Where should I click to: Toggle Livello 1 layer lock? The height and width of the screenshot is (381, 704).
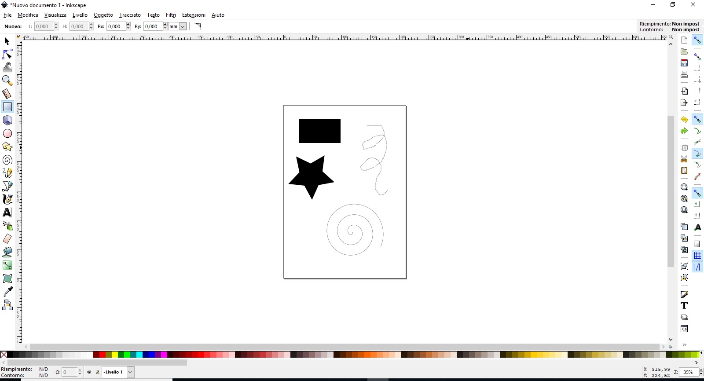(x=98, y=372)
